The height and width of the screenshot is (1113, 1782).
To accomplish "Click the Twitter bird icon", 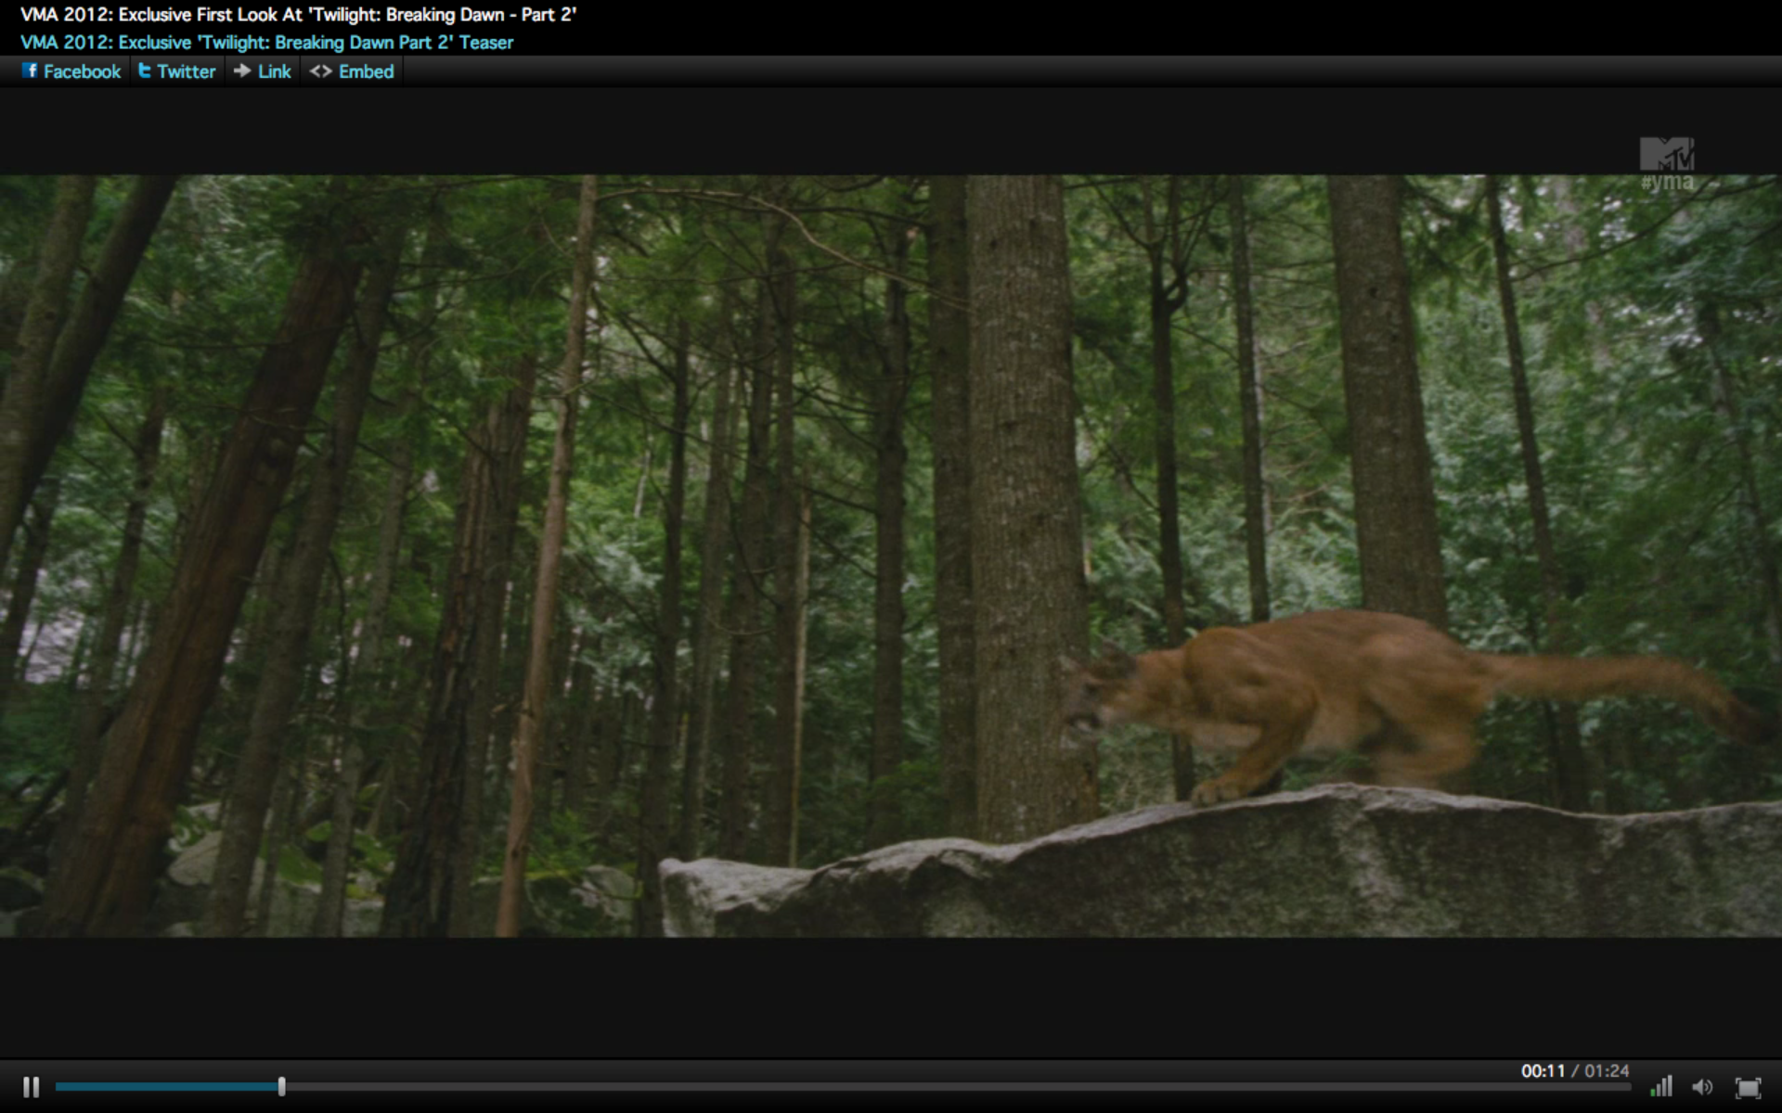I will pos(145,70).
